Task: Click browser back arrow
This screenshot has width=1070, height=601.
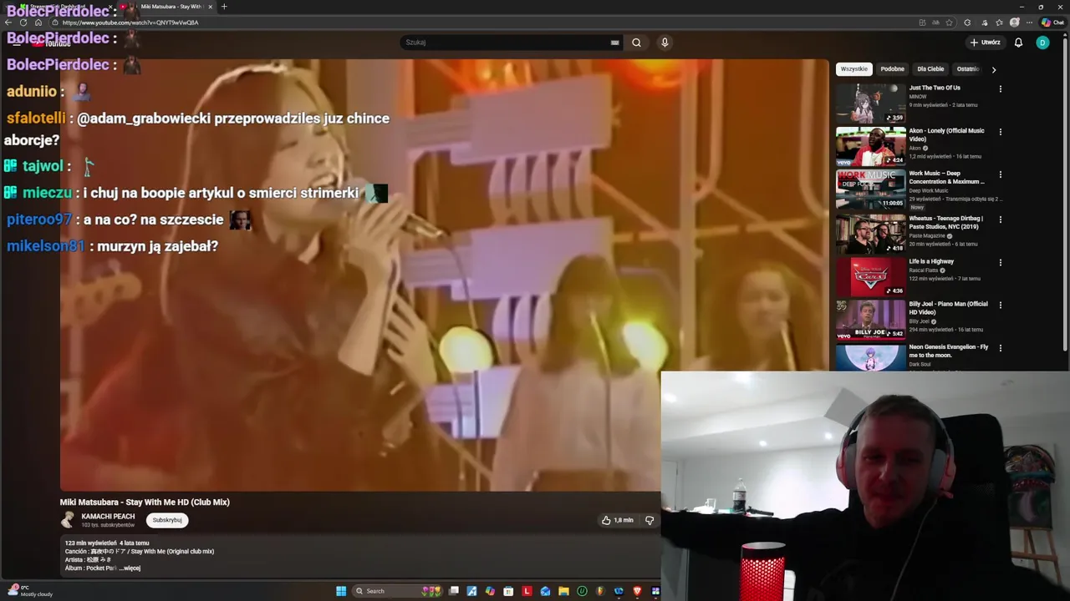Action: [x=9, y=23]
